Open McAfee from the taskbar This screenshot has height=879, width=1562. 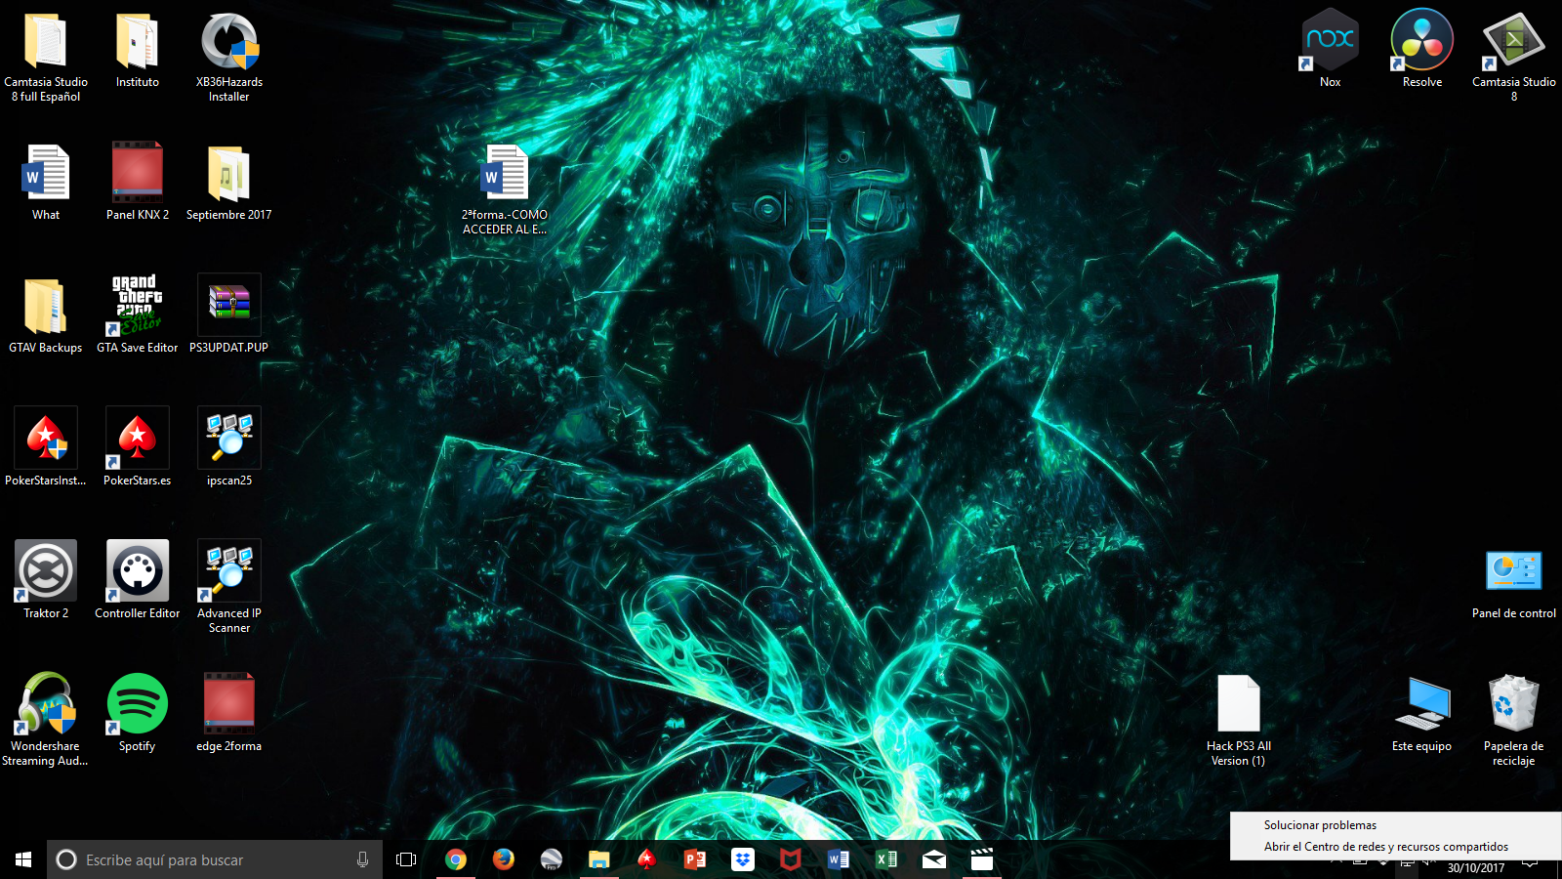tap(791, 859)
